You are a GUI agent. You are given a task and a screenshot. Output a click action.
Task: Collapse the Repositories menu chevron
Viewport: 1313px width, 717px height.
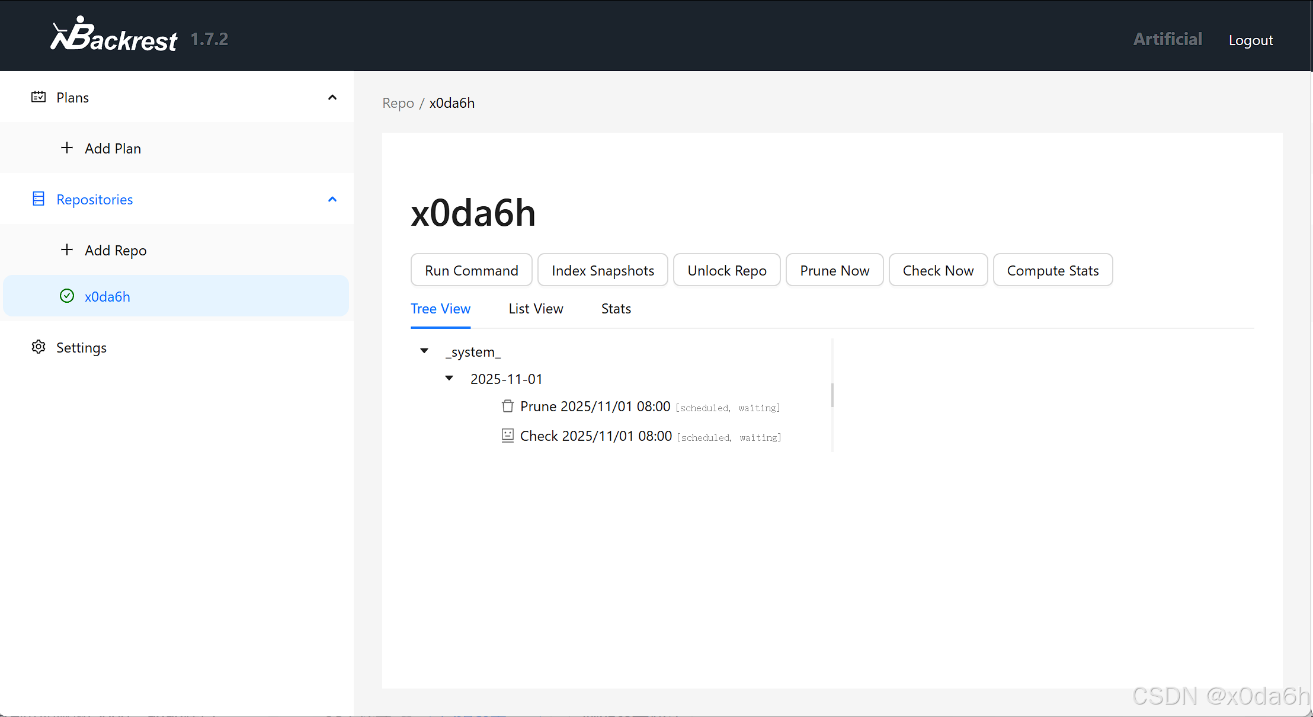[x=332, y=199]
